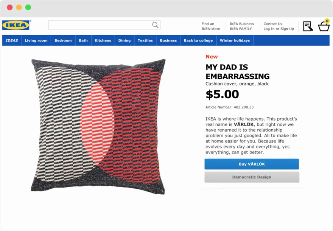This screenshot has height=231, width=333.
Task: Open the shopping basket icon
Action: pyautogui.click(x=324, y=26)
